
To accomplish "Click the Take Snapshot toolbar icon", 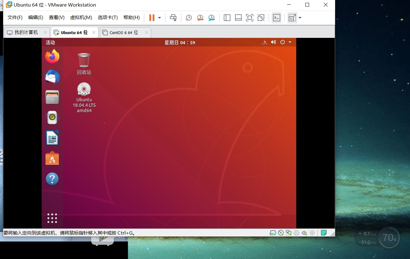I will pyautogui.click(x=189, y=18).
